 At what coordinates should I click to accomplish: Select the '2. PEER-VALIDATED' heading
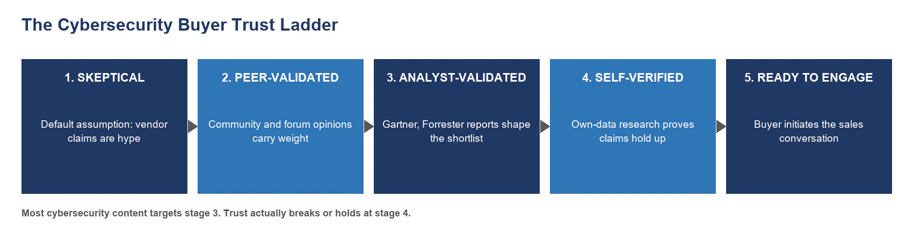click(x=280, y=78)
